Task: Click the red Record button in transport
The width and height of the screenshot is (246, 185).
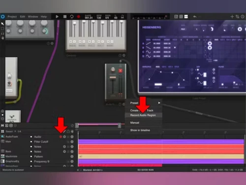Action: point(79,17)
